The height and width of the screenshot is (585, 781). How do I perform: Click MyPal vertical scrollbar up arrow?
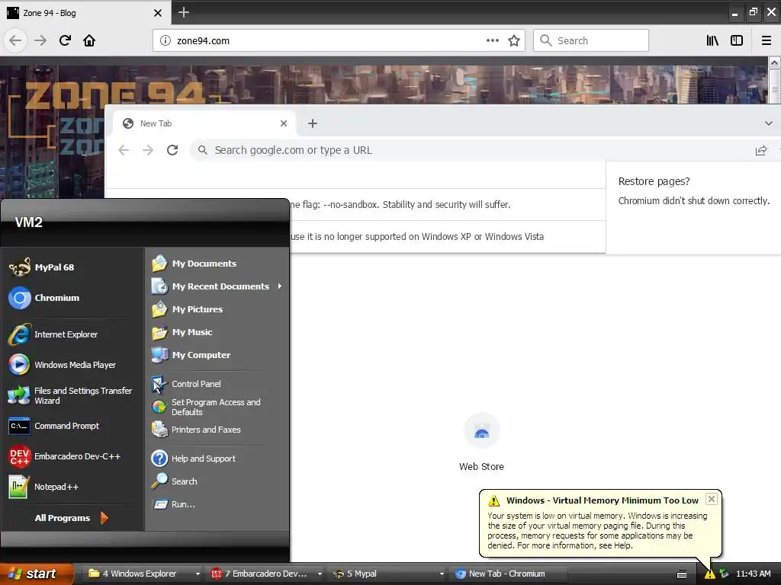(775, 63)
